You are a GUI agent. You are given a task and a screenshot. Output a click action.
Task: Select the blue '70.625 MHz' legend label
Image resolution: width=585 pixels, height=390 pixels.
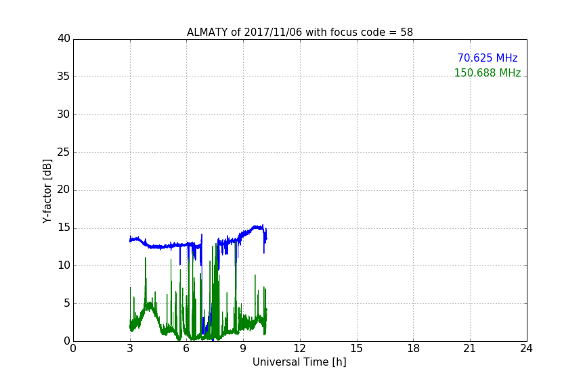[x=487, y=58]
